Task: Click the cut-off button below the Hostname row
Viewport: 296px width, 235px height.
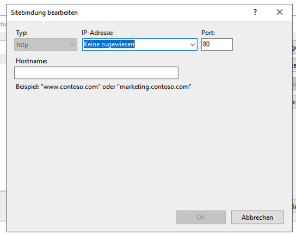Action: (x=294, y=84)
